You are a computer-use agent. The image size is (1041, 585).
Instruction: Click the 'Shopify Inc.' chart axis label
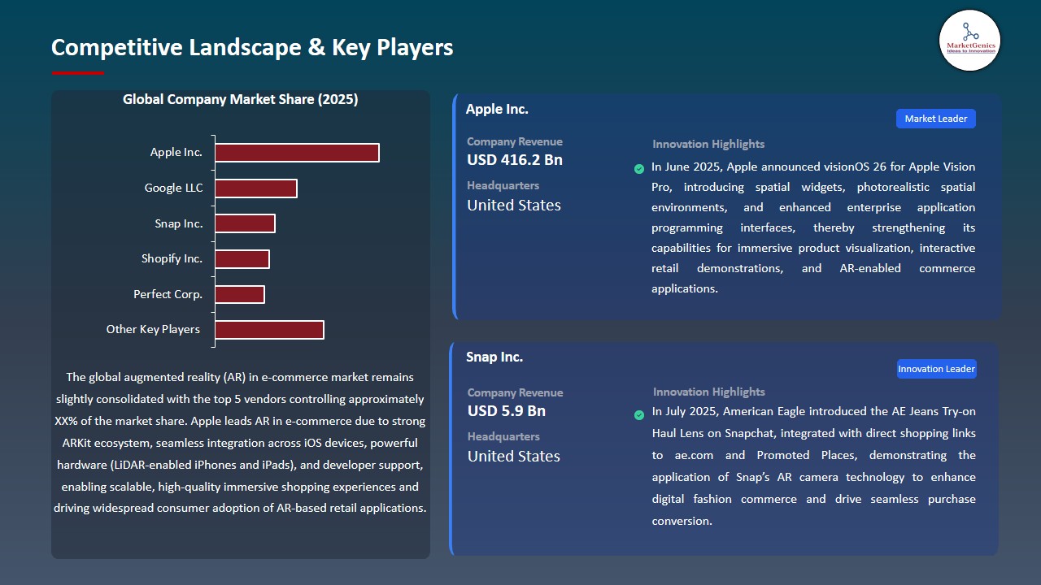(172, 259)
